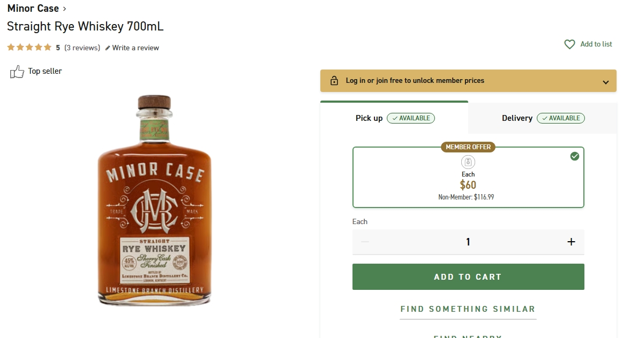Decrease quantity with the minus icon
Screen dimensions: 623x338
(365, 242)
